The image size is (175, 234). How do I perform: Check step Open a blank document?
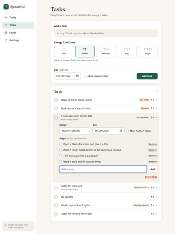(x=61, y=144)
